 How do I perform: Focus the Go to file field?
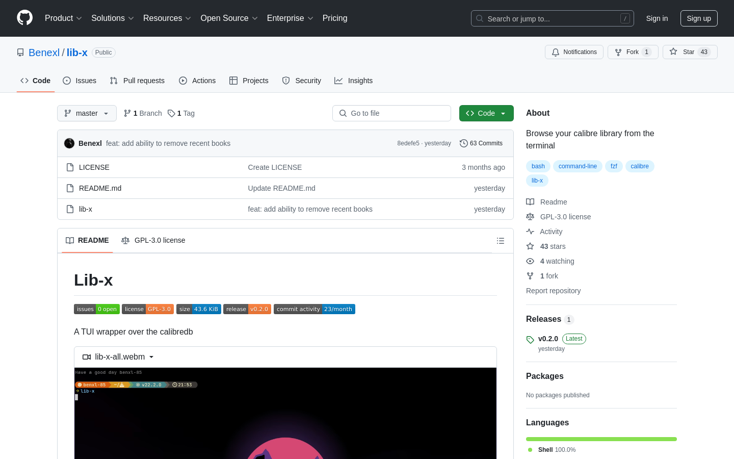coord(391,113)
